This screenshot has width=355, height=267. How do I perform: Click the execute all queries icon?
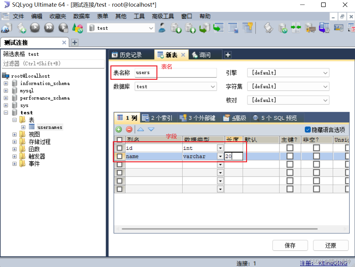click(49, 28)
